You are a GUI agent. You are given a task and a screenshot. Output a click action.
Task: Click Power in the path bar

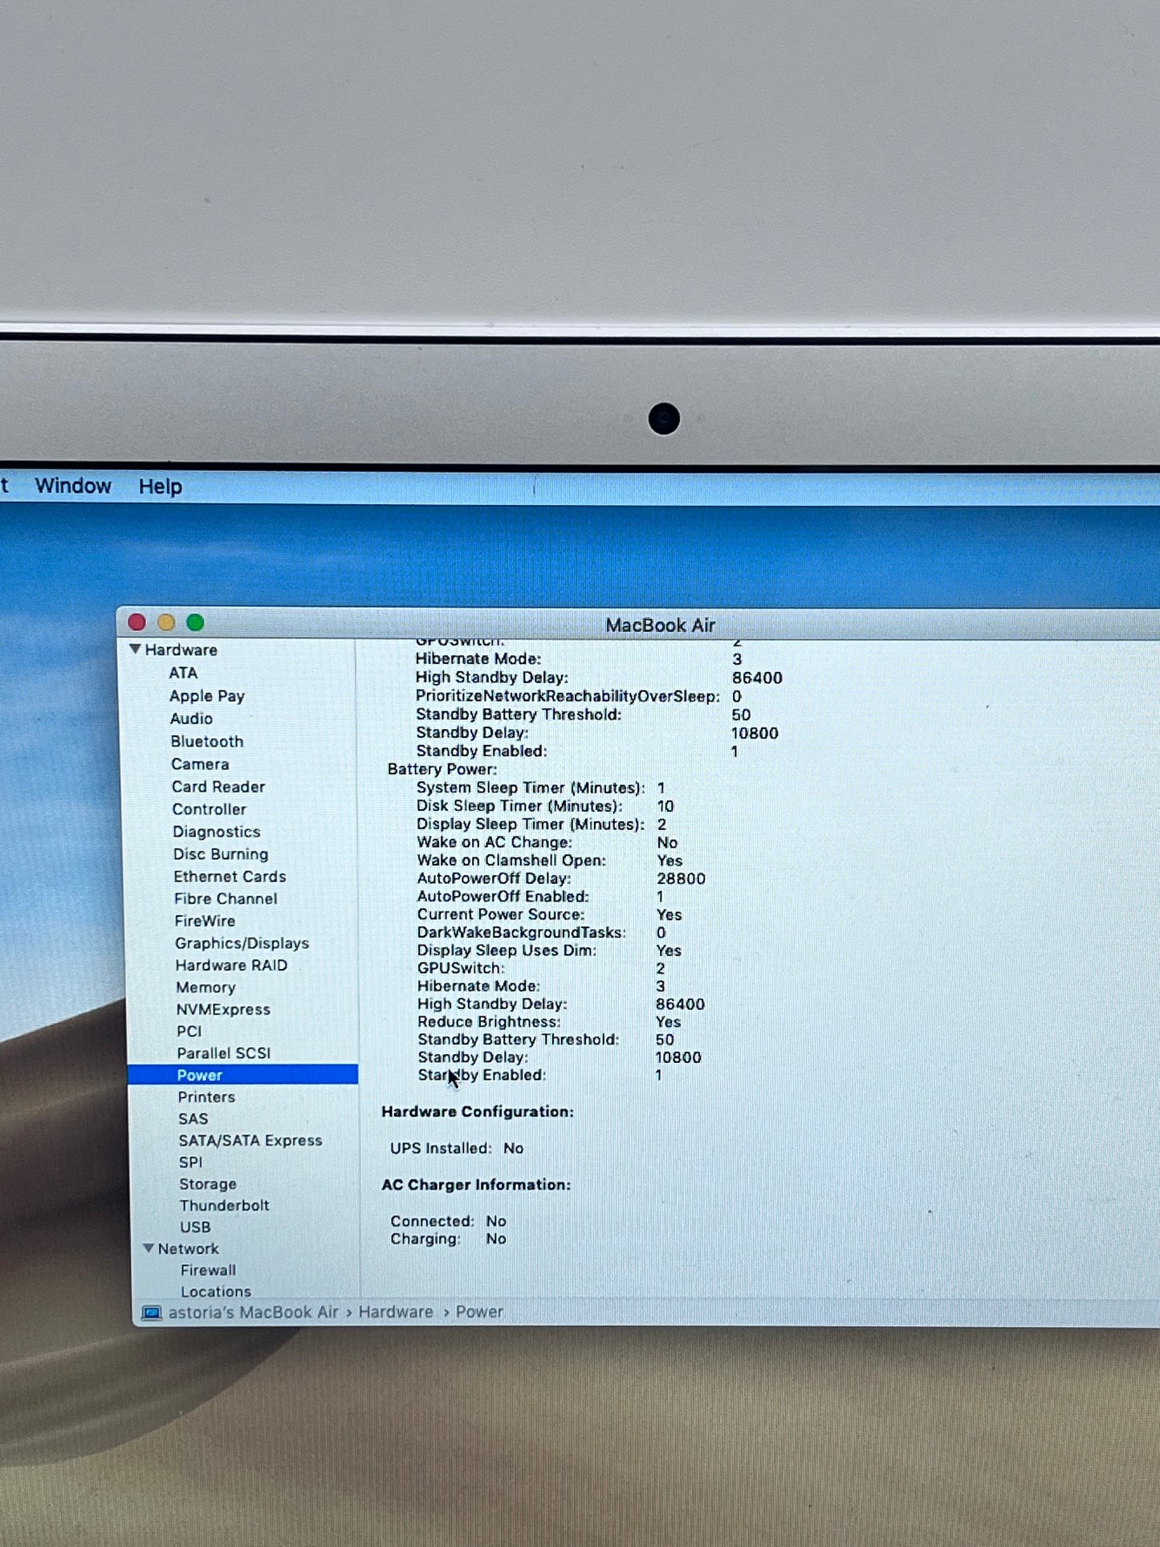479,1312
